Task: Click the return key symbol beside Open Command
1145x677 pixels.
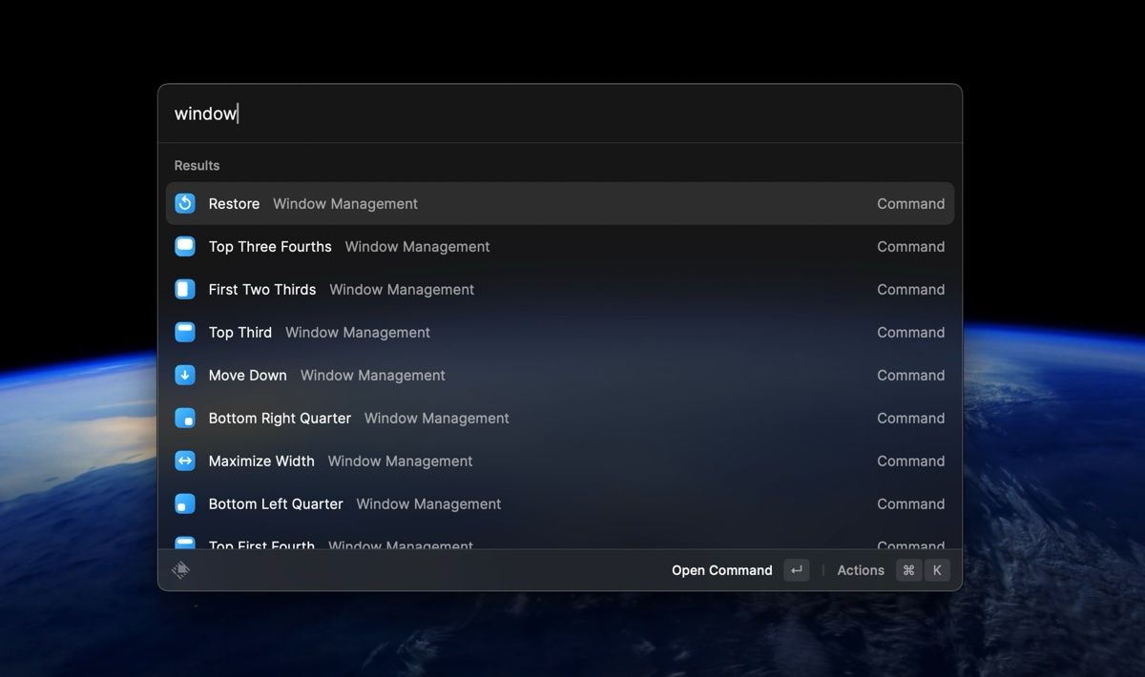Action: click(x=797, y=569)
